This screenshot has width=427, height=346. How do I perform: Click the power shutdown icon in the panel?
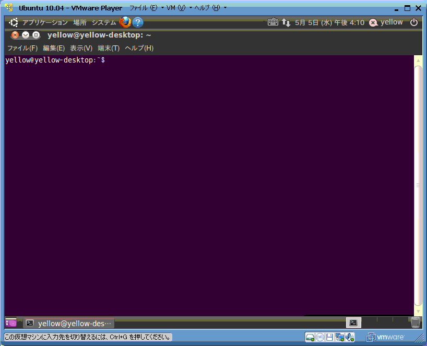[x=413, y=22]
